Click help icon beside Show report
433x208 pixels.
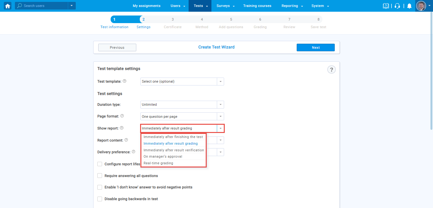coord(122,128)
